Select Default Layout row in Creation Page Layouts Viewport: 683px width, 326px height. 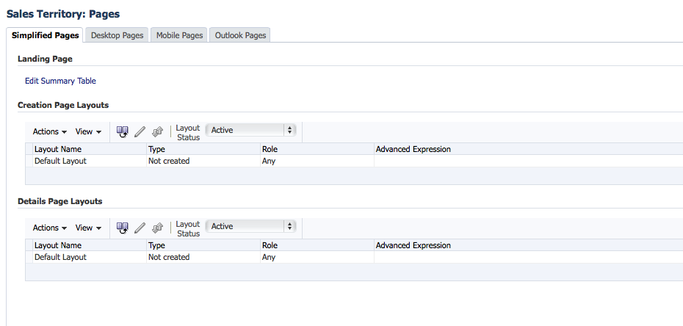coord(60,161)
